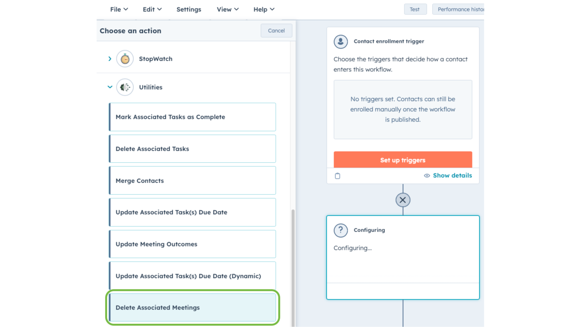The width and height of the screenshot is (582, 327).
Task: Select the Delete Associated Meetings action
Action: (192, 308)
